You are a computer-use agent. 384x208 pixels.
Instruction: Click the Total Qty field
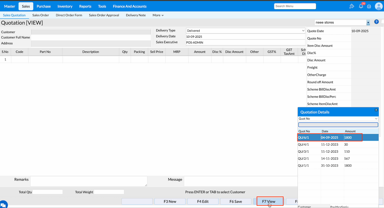point(48,192)
